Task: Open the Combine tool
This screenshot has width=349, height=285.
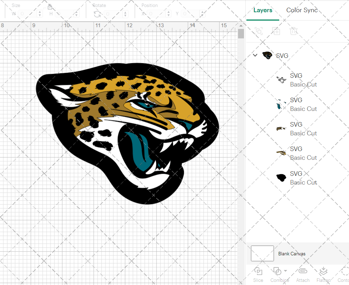Action: (277, 271)
